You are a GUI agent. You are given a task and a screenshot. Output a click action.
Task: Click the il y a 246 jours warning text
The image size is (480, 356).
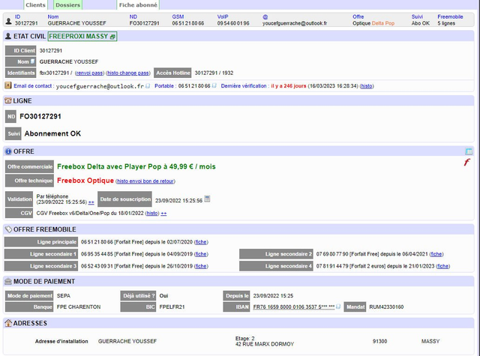coord(289,86)
